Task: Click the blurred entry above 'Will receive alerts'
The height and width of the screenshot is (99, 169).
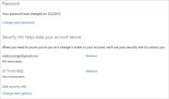Action: tap(20, 56)
